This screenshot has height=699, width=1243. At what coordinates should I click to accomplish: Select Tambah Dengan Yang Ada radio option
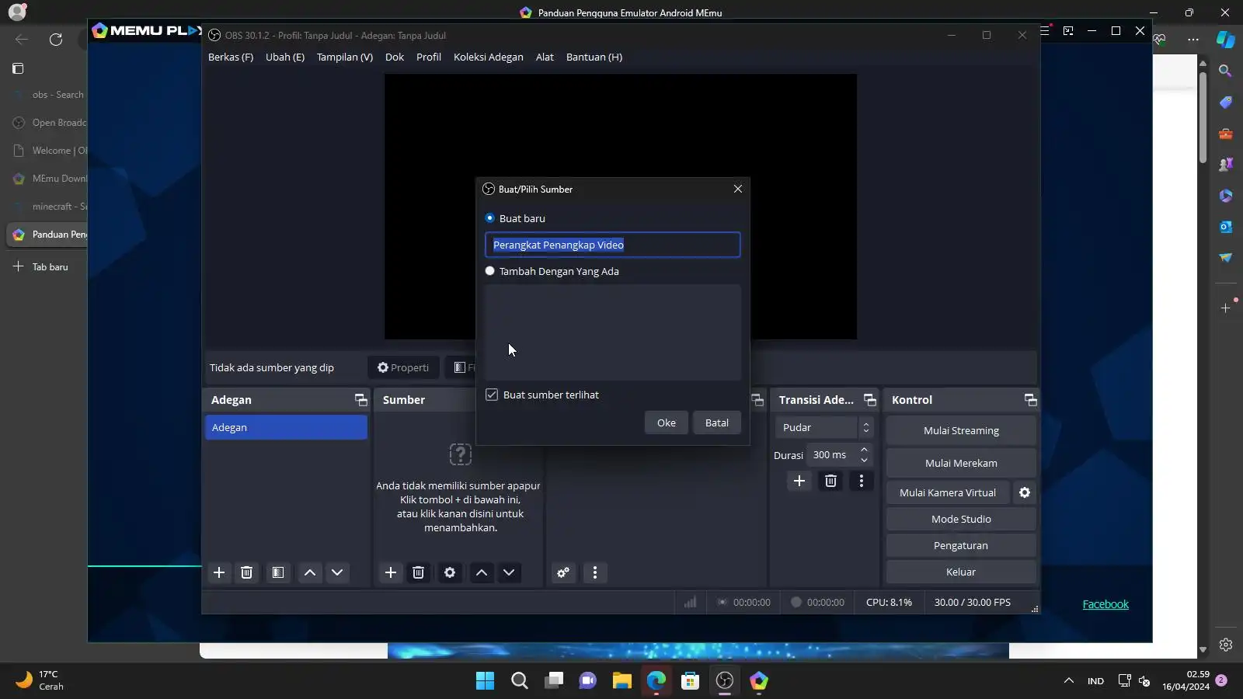[489, 271]
